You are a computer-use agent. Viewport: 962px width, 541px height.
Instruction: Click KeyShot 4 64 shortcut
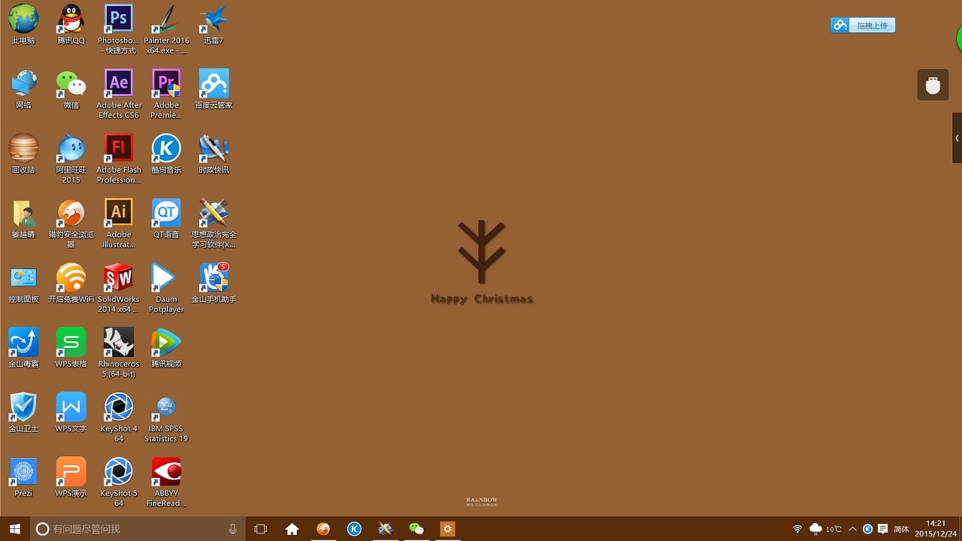coord(118,417)
